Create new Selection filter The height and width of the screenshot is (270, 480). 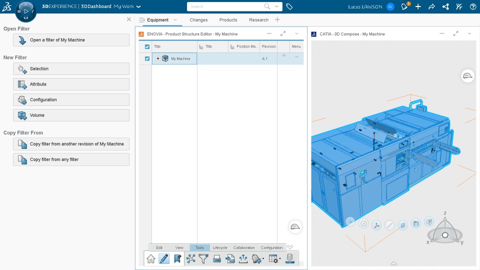point(71,69)
